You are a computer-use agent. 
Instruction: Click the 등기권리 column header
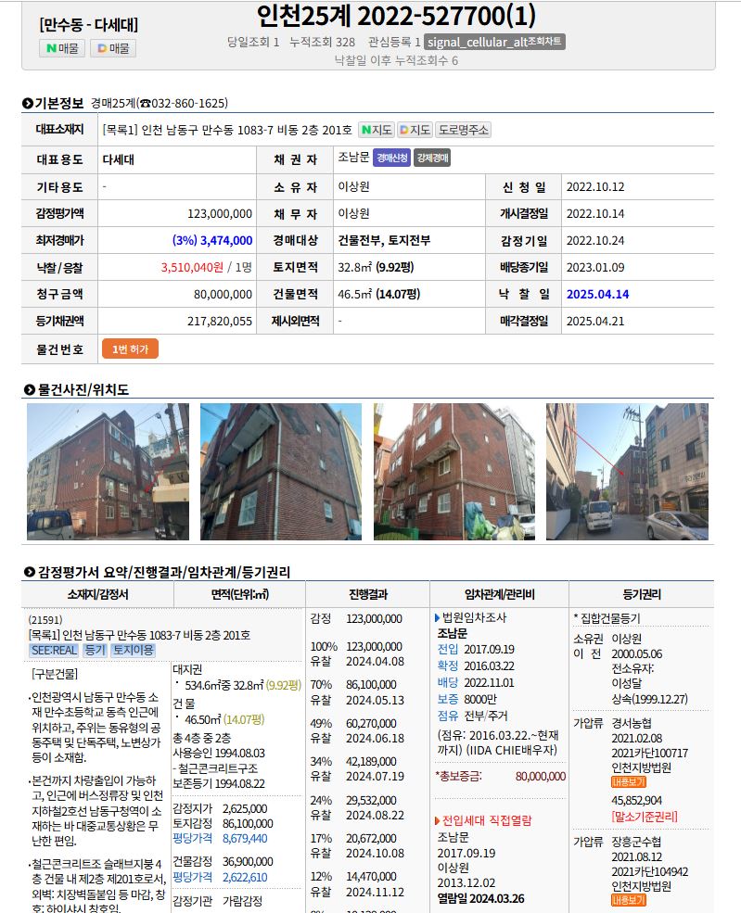pyautogui.click(x=642, y=594)
